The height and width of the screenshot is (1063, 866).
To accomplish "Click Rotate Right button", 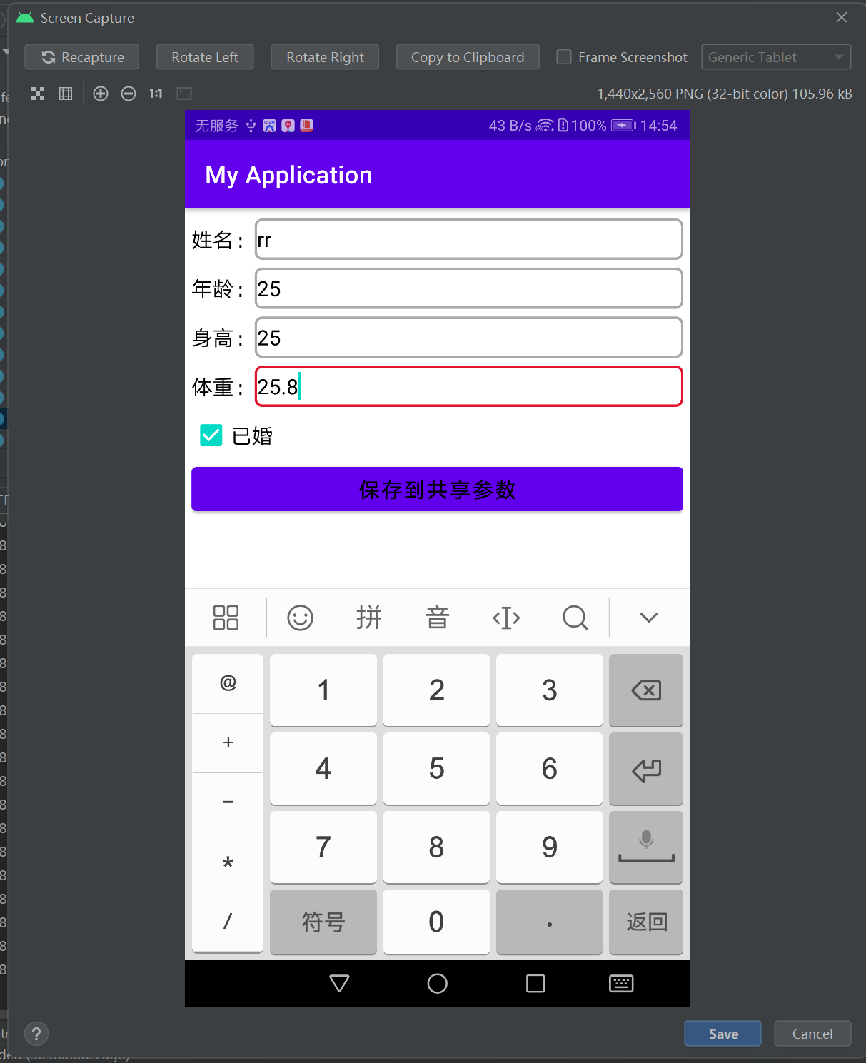I will 325,57.
